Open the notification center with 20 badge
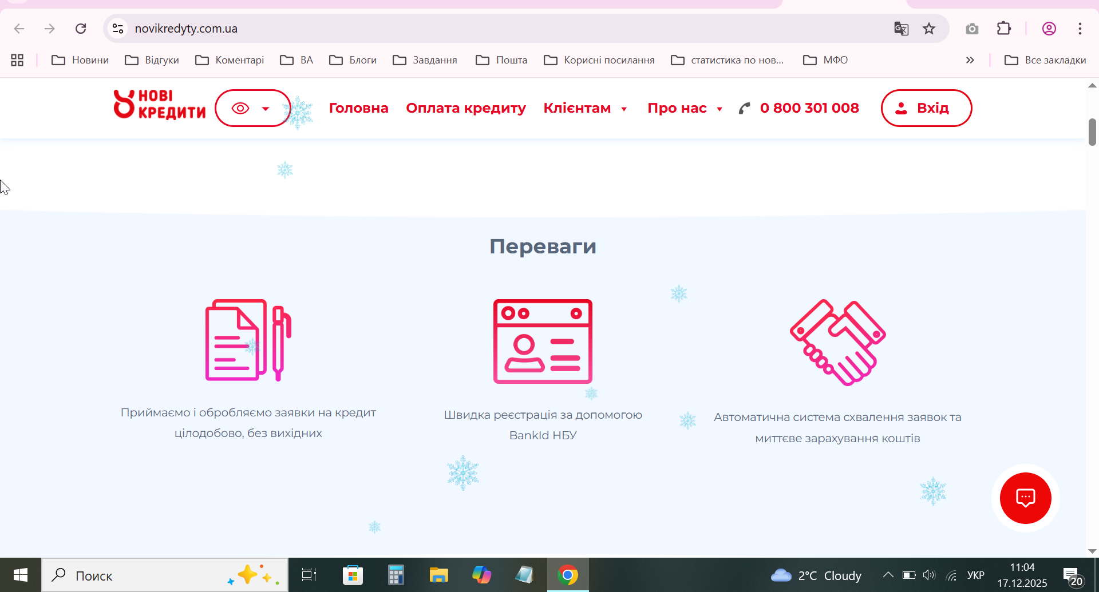This screenshot has height=592, width=1099. (1073, 577)
